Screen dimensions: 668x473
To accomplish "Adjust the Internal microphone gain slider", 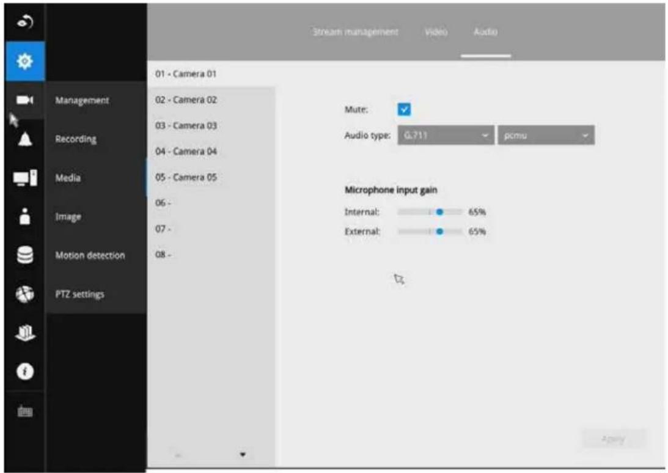I will click(430, 212).
